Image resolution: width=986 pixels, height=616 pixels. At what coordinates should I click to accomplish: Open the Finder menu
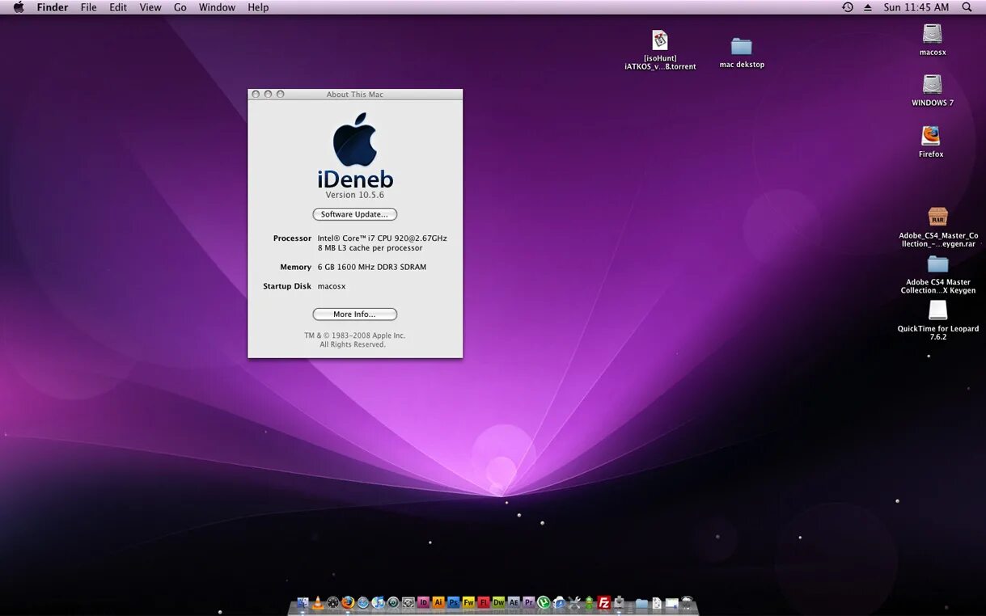click(x=53, y=7)
